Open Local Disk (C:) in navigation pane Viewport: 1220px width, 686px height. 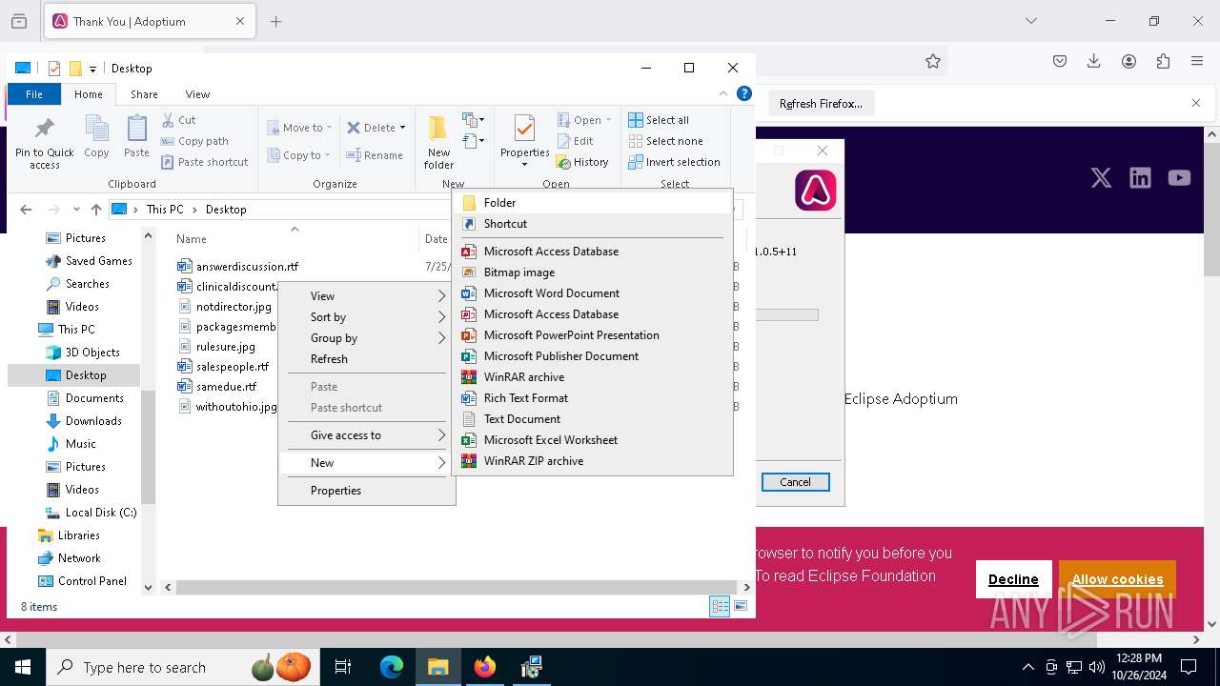tap(100, 513)
